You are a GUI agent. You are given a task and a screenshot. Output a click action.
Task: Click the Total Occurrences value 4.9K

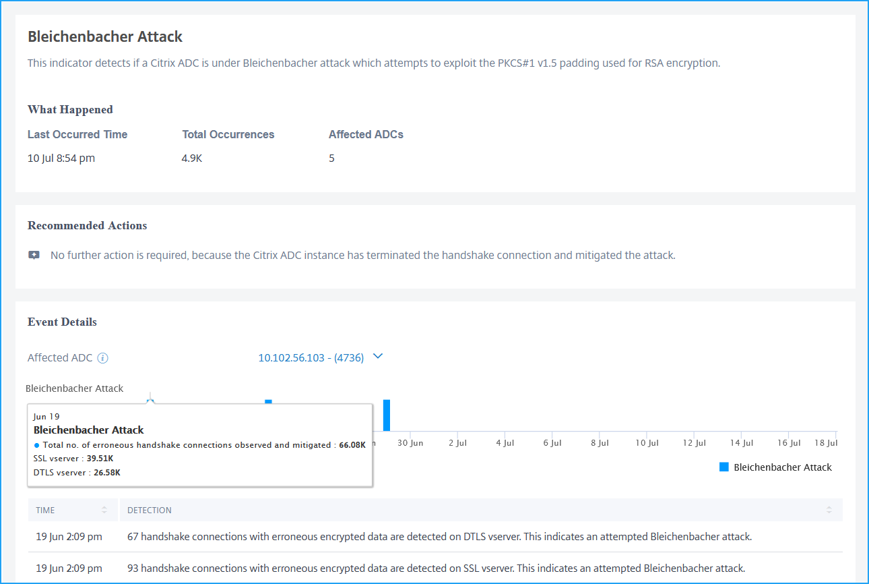(x=192, y=158)
